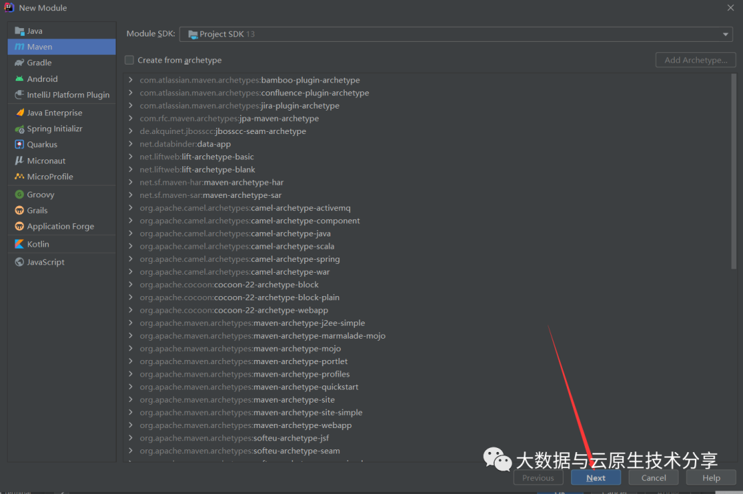Click the Quarkus icon
This screenshot has height=494, width=743.
(x=19, y=144)
